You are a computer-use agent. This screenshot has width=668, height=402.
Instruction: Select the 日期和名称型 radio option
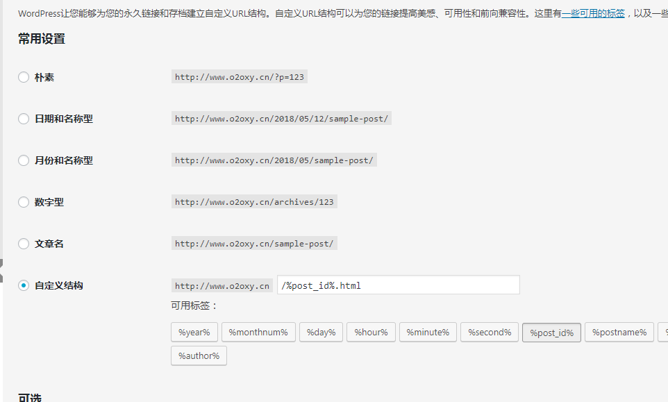pos(24,119)
